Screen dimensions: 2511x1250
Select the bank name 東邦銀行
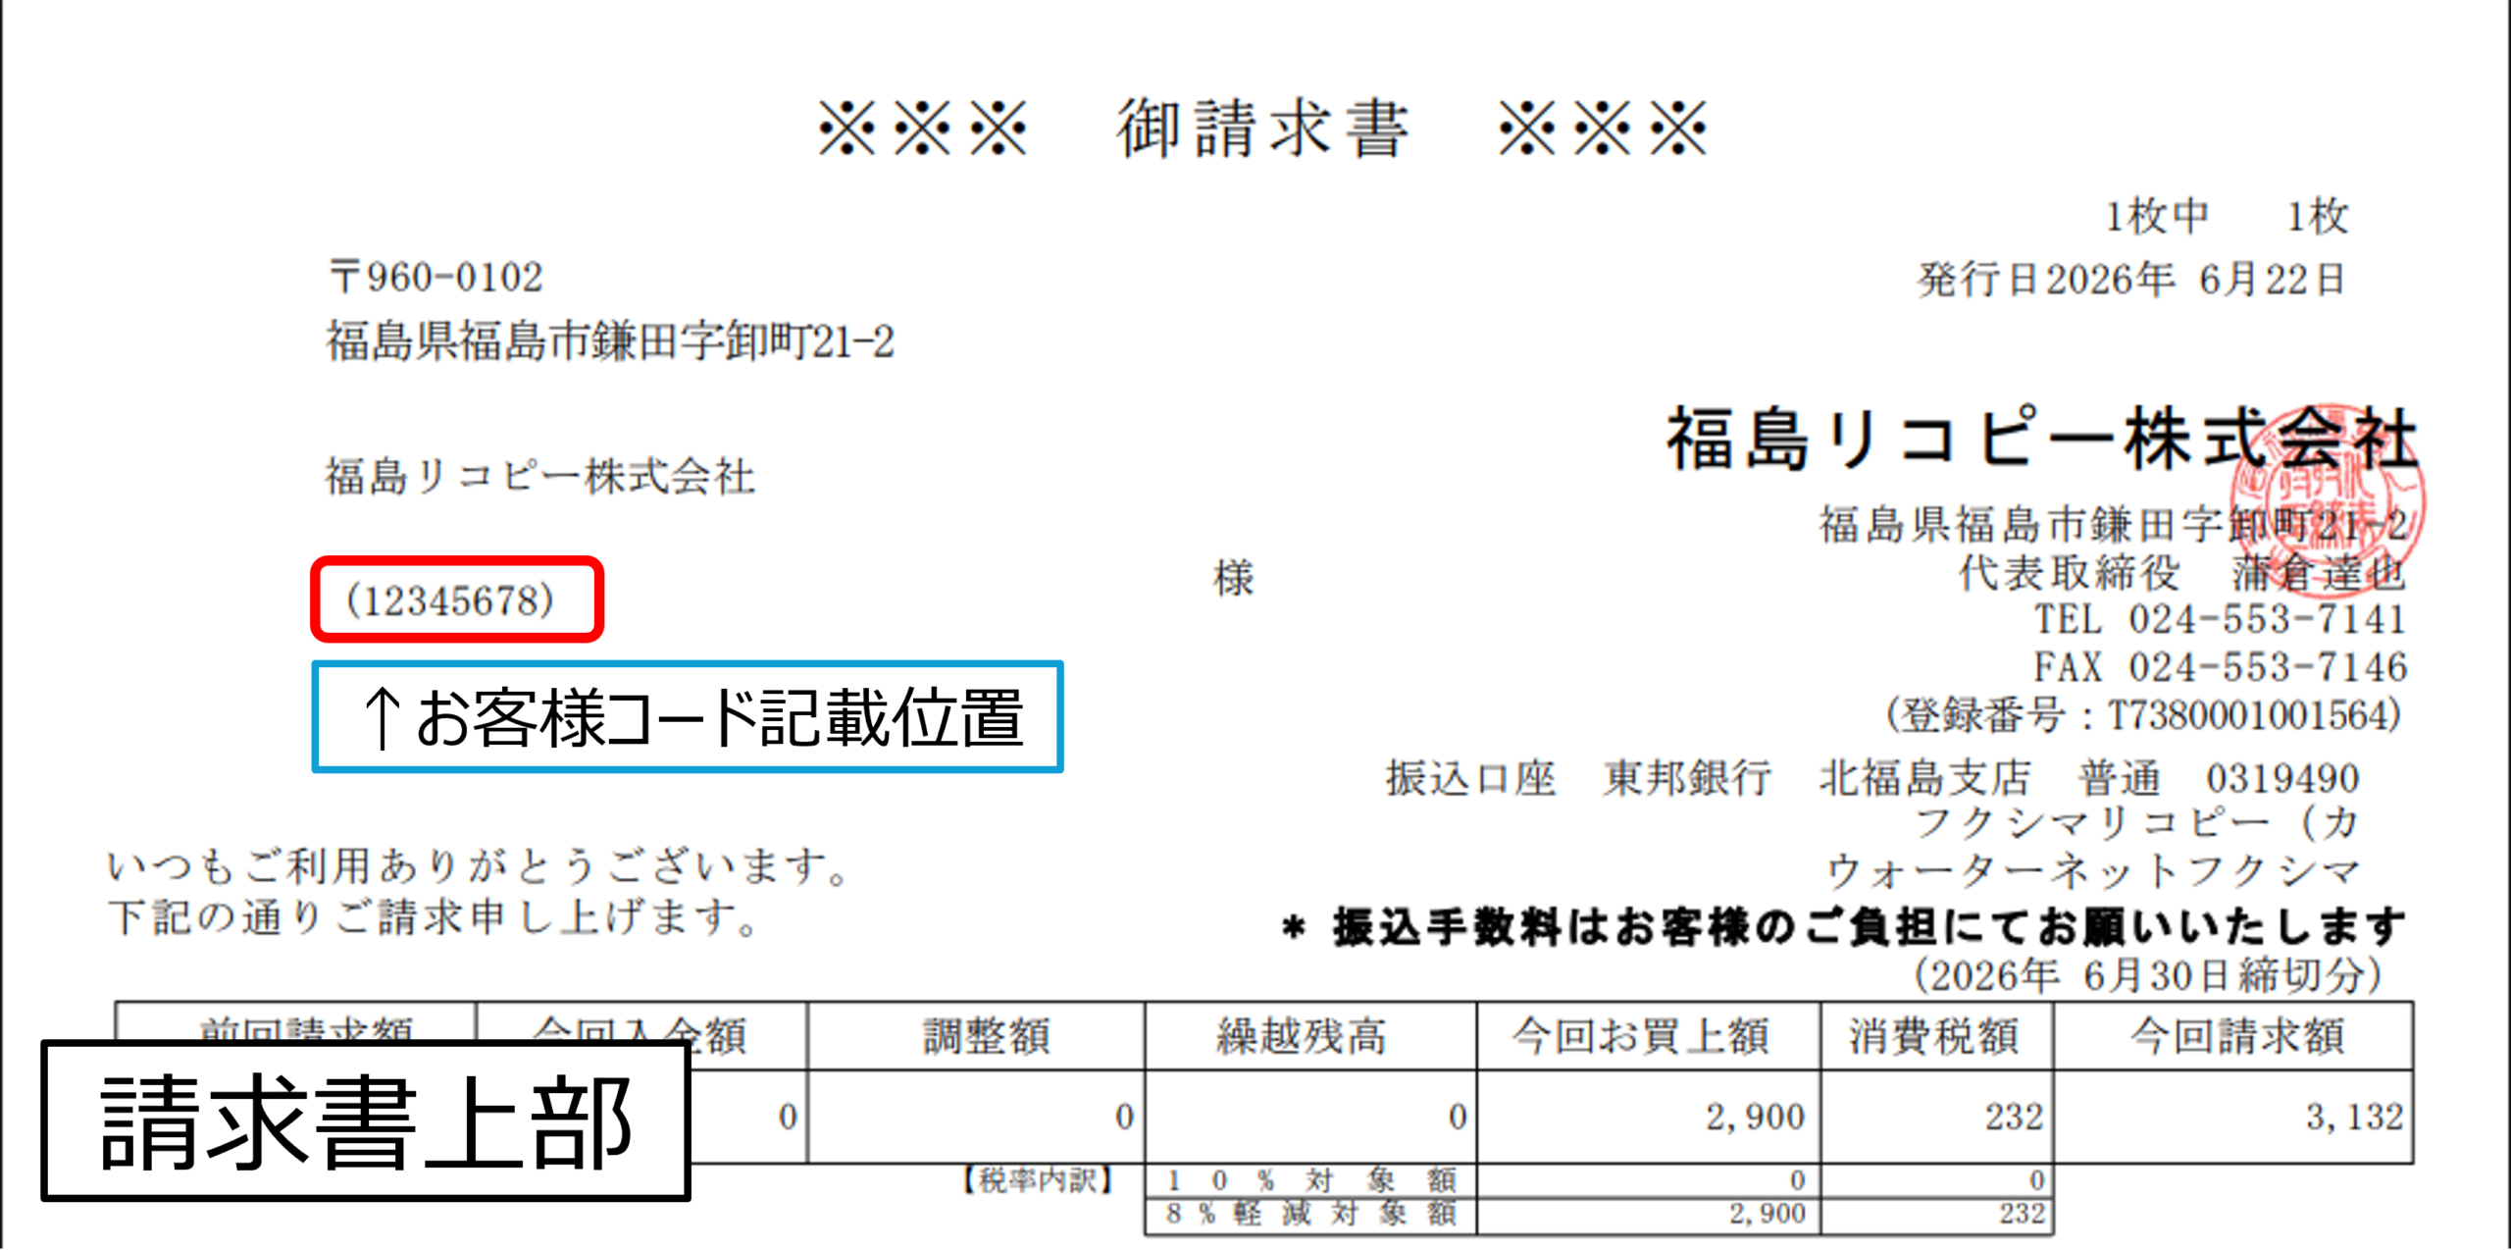tap(1687, 779)
